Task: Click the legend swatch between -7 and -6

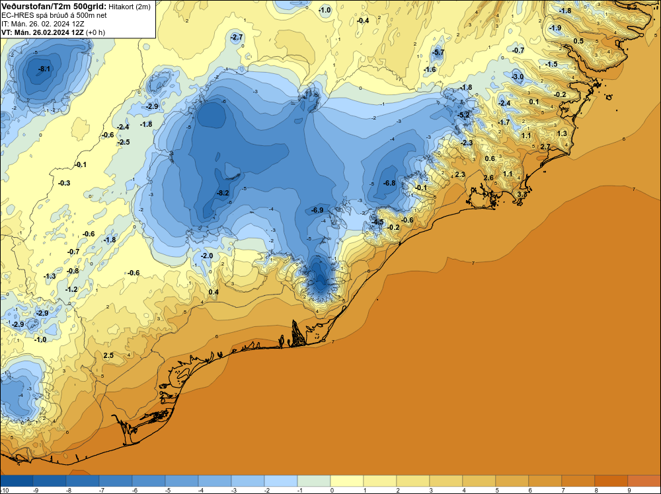Action: (116, 481)
